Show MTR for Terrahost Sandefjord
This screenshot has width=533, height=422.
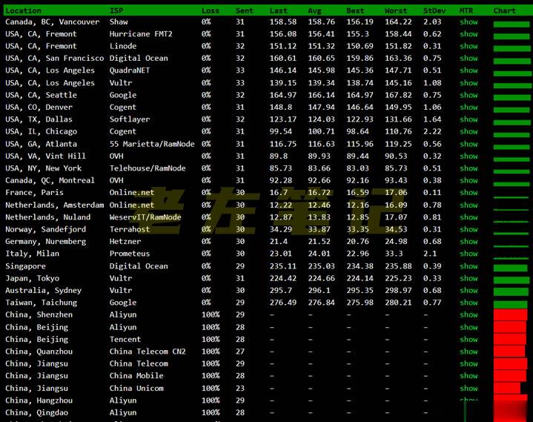pyautogui.click(x=469, y=229)
